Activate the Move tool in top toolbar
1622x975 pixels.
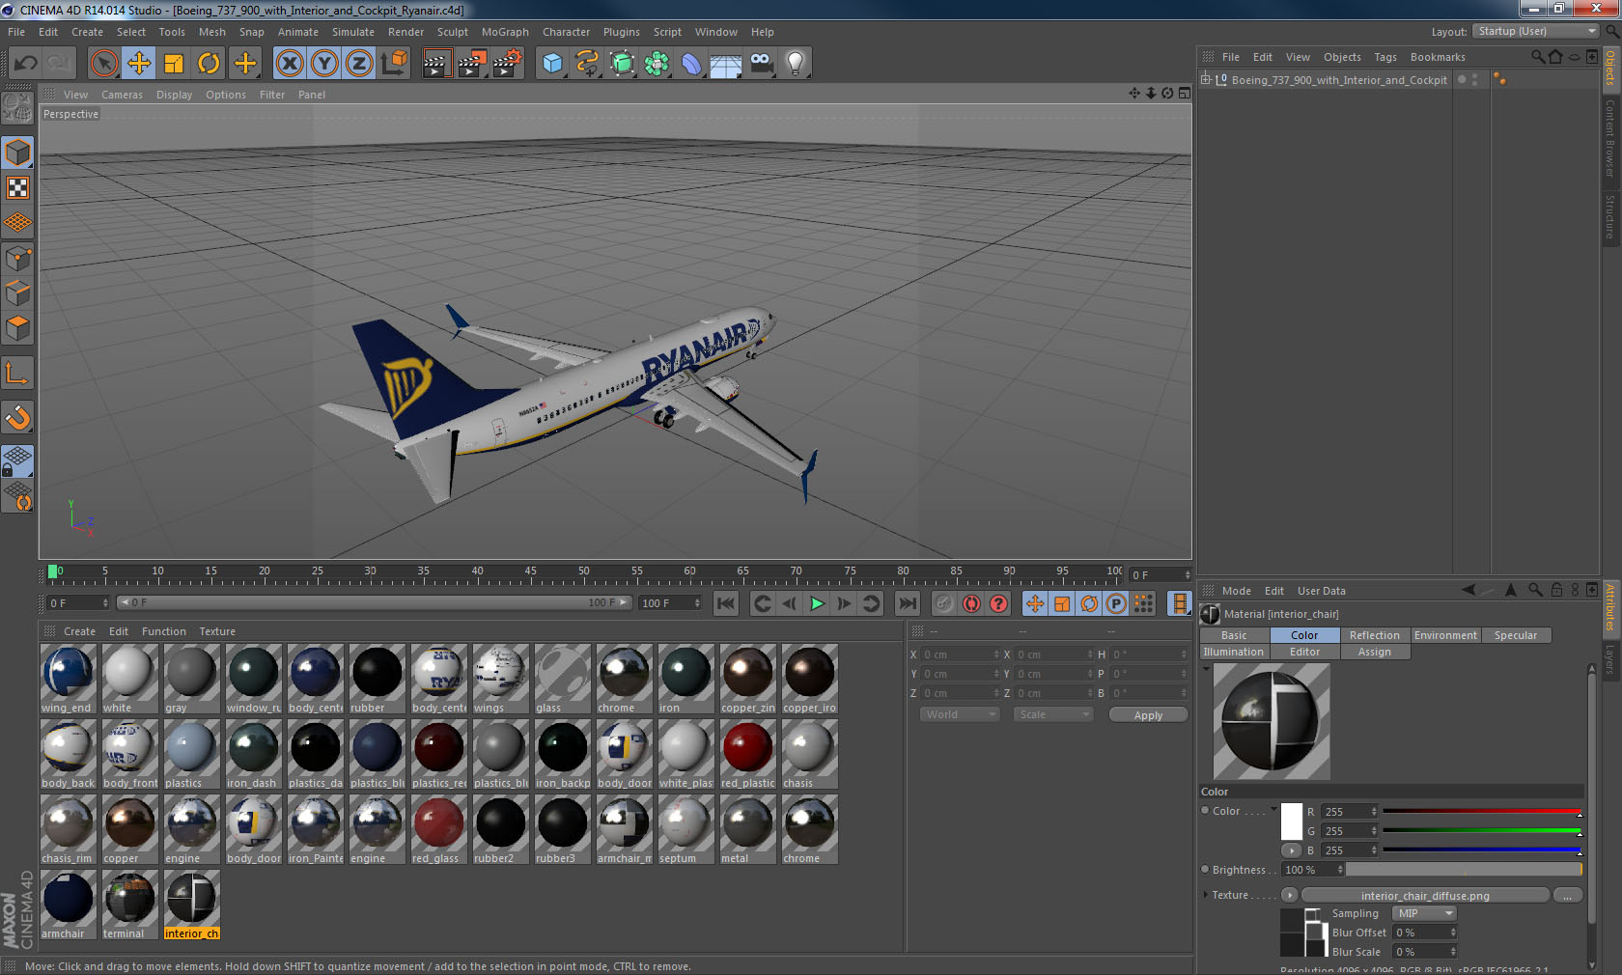click(x=139, y=64)
